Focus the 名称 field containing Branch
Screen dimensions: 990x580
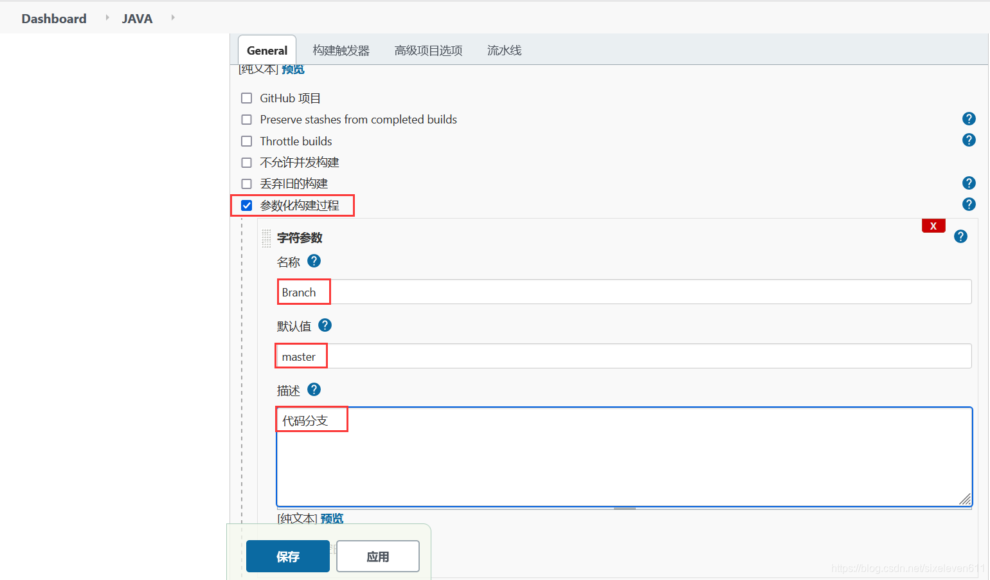624,292
